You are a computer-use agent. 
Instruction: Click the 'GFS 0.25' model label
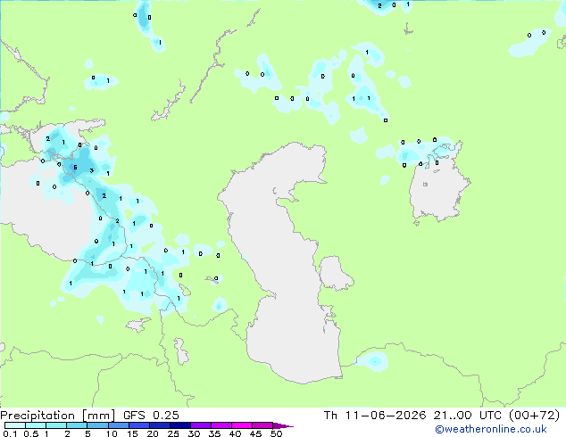pyautogui.click(x=151, y=416)
